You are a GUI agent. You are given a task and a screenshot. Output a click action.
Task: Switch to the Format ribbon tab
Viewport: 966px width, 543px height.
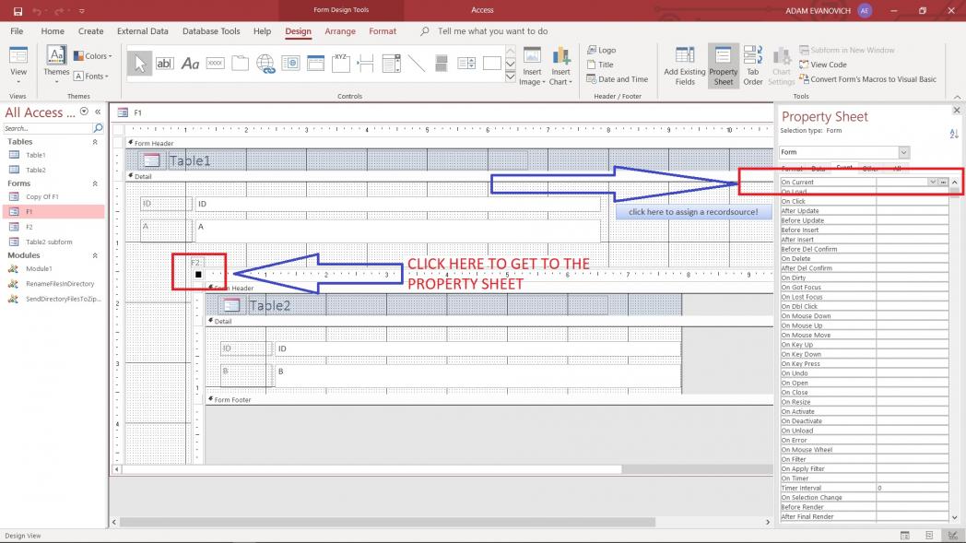pyautogui.click(x=383, y=31)
